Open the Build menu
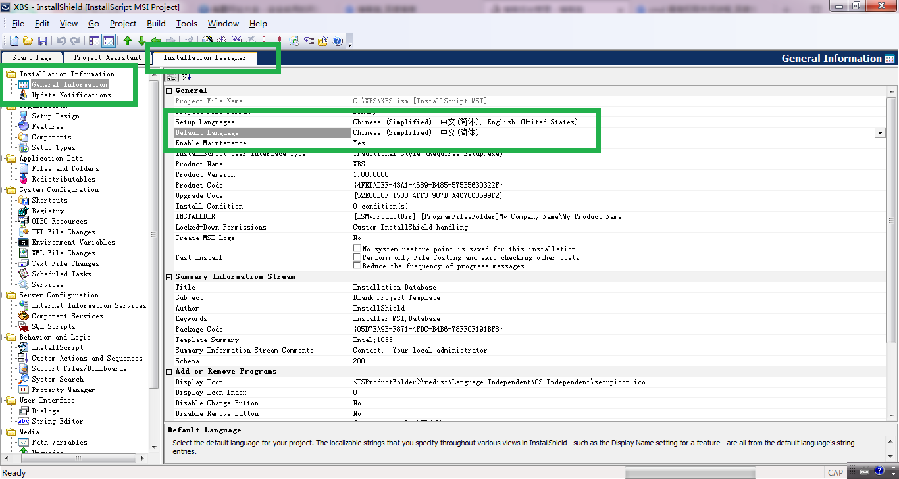Viewport: 899px width, 479px height. (x=156, y=23)
